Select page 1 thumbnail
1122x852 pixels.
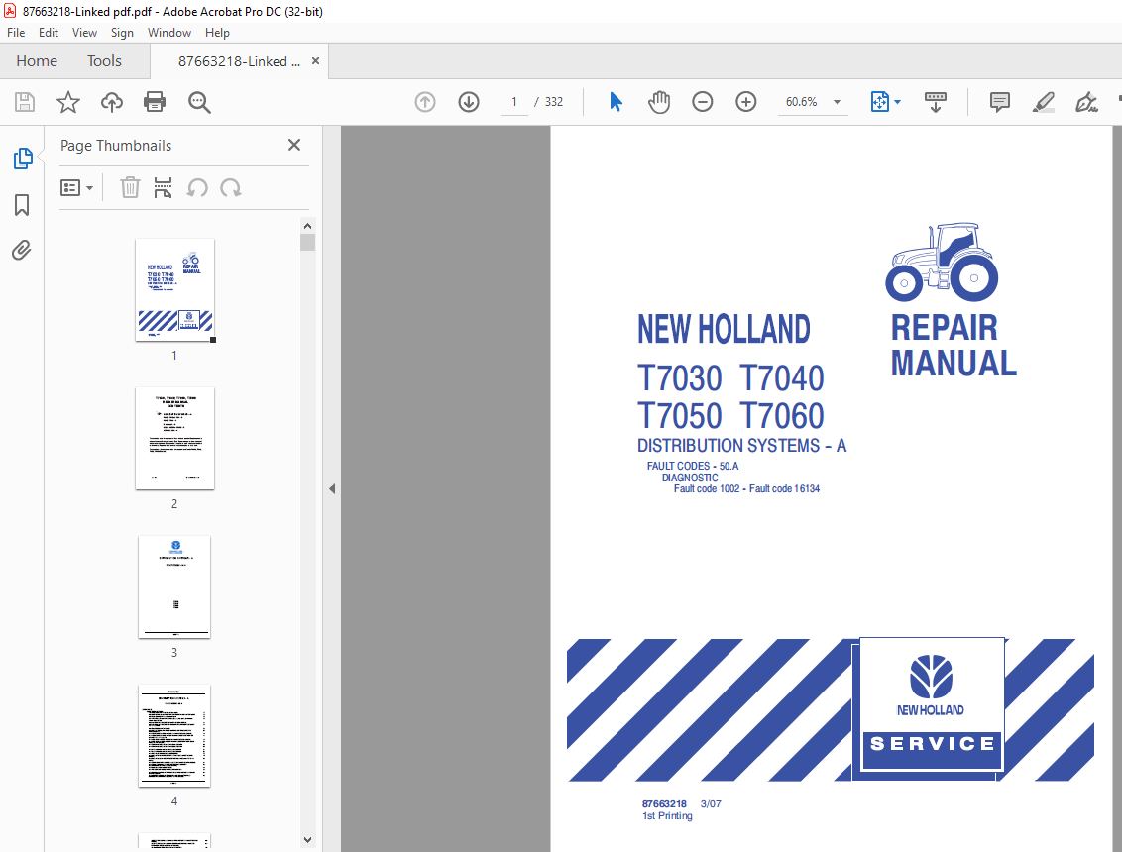(x=174, y=290)
